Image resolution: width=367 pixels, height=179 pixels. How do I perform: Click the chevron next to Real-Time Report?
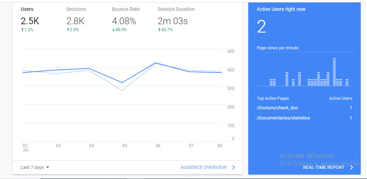click(x=351, y=167)
